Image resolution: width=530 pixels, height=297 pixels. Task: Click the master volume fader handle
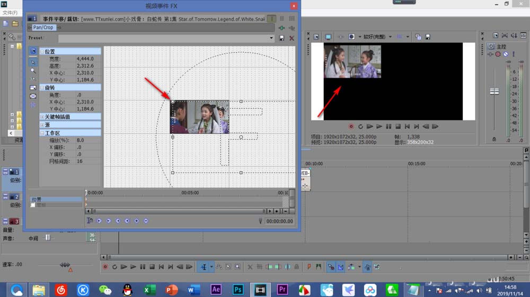click(494, 91)
